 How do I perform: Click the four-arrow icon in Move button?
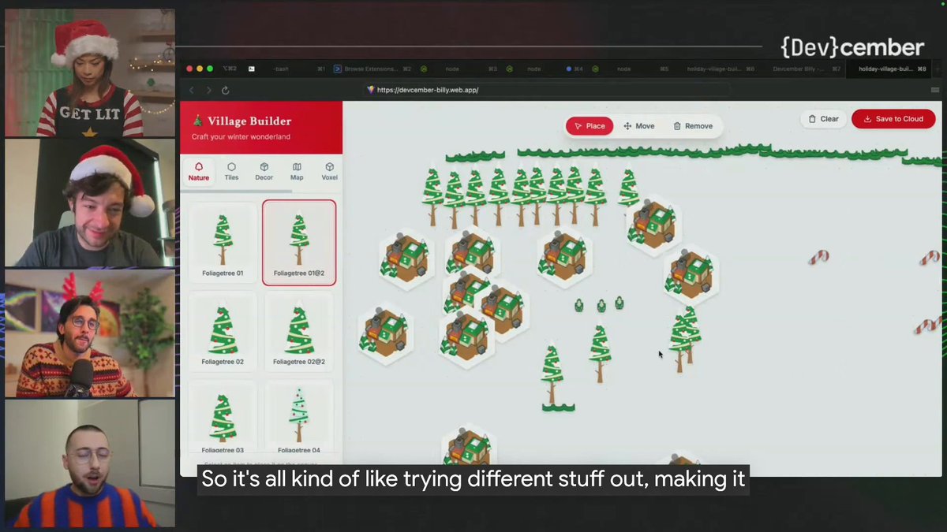pyautogui.click(x=627, y=126)
